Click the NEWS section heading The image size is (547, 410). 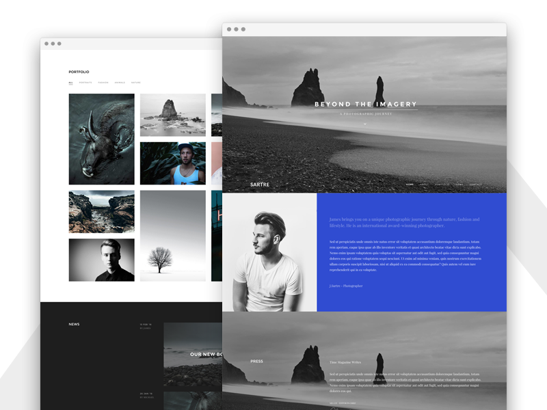(x=74, y=324)
